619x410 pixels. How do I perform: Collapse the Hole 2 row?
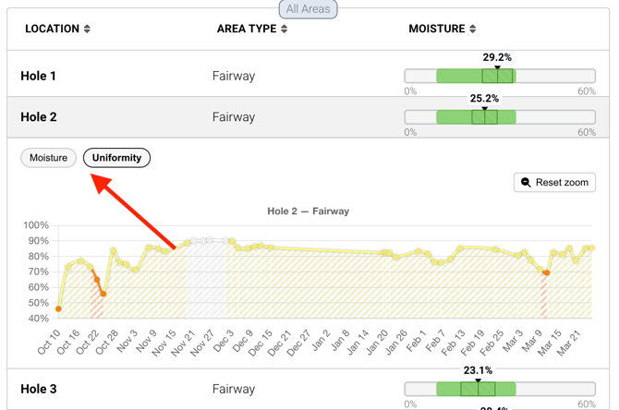tap(39, 117)
